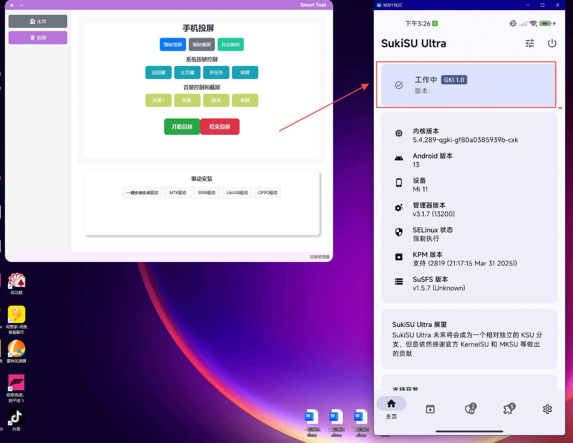This screenshot has width=573, height=443.
Task: Select 主页 in the Smart Tool sidebar
Action: click(x=37, y=21)
